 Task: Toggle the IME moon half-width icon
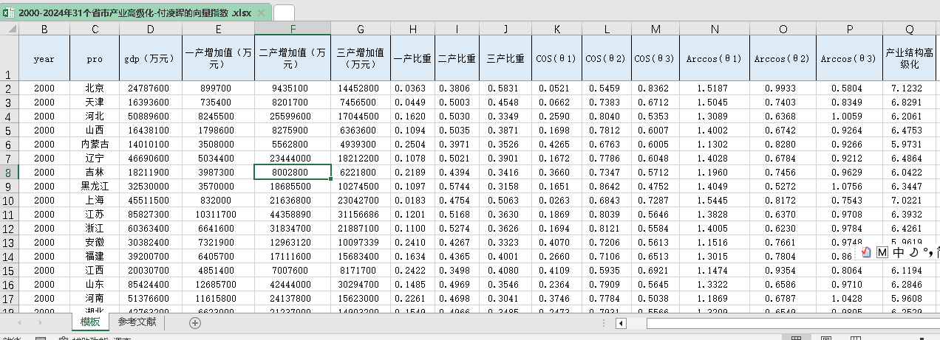(913, 252)
